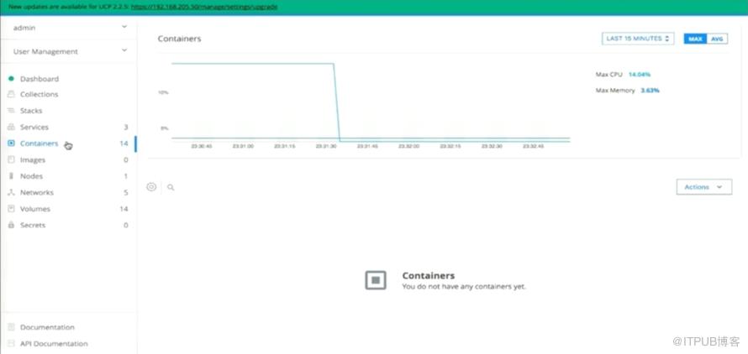The height and width of the screenshot is (354, 748).
Task: Click the empty-state Containers square icon
Action: point(376,280)
